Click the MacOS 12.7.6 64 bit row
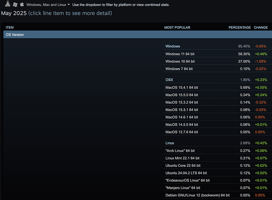The image size is (272, 200). pyautogui.click(x=218, y=132)
